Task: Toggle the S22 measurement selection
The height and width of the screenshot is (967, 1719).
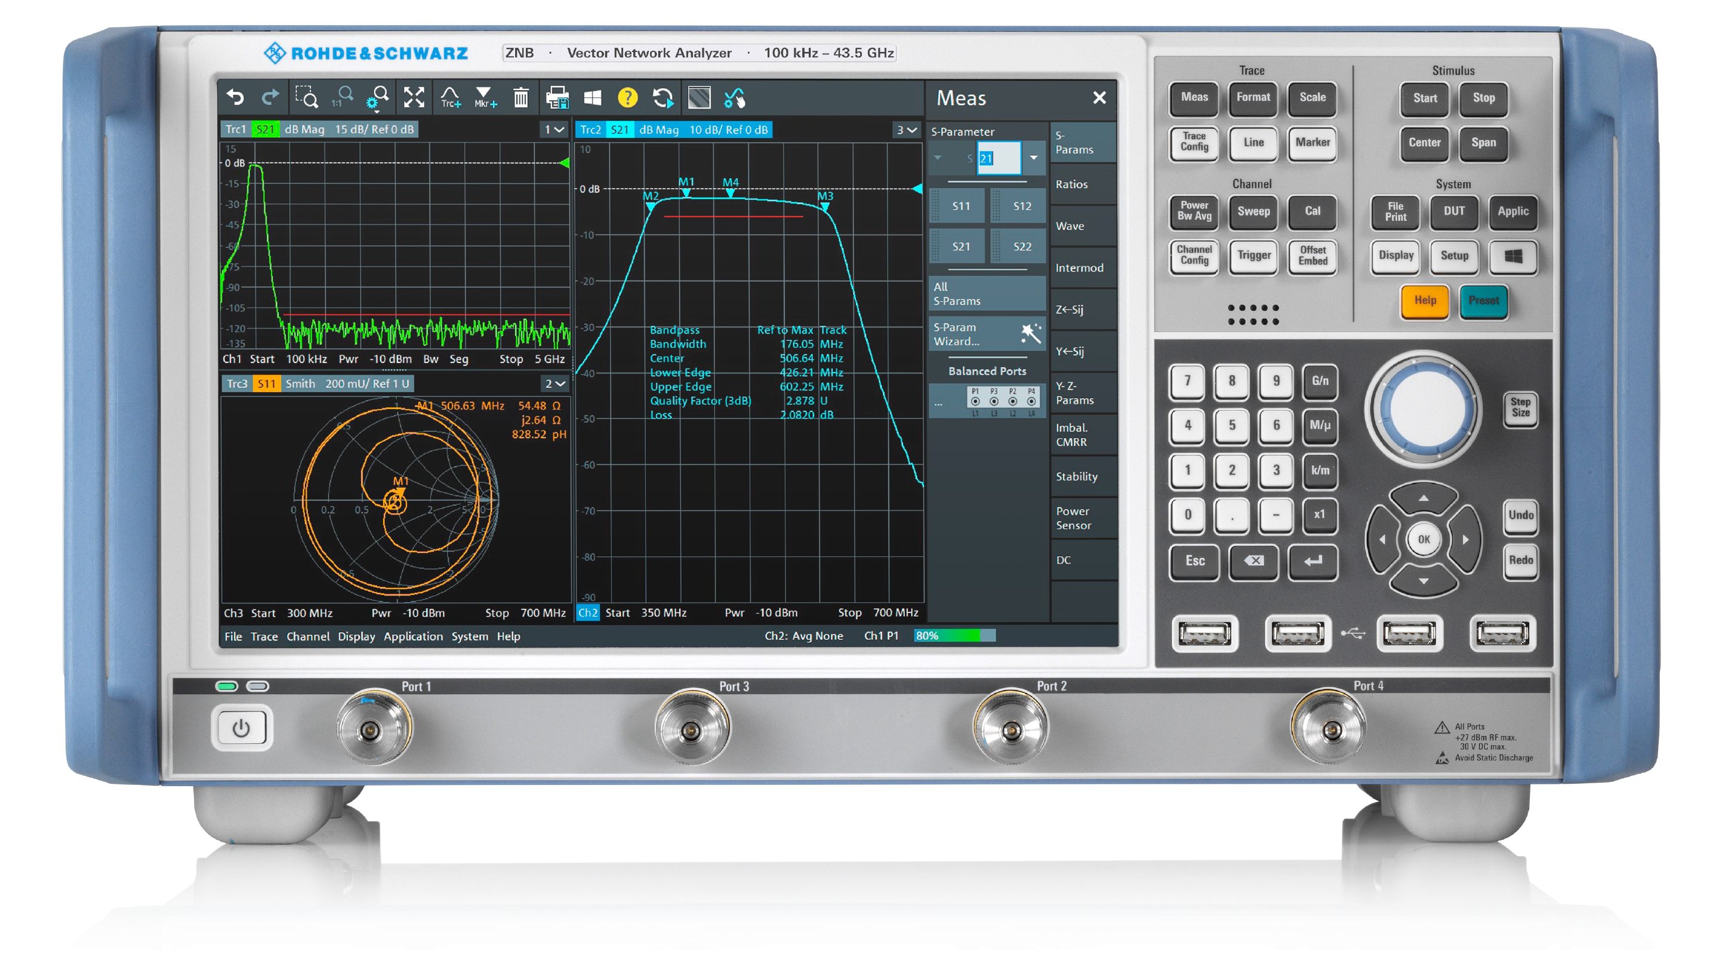Action: [1019, 245]
